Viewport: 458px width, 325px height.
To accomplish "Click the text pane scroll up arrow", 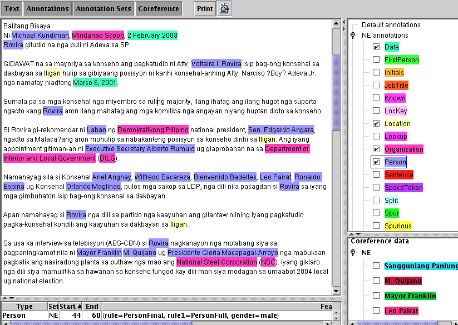I will (x=336, y=23).
